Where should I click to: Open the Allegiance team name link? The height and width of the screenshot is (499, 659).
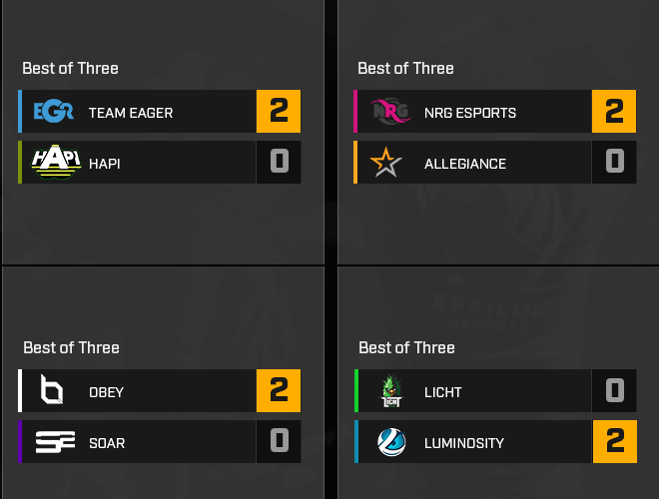465,163
